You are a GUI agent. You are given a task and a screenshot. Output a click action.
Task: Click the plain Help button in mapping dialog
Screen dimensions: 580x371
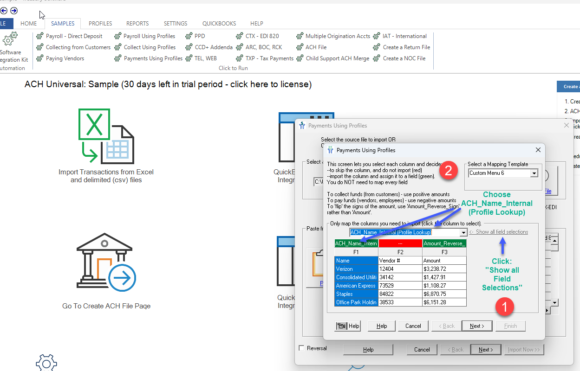(x=382, y=326)
